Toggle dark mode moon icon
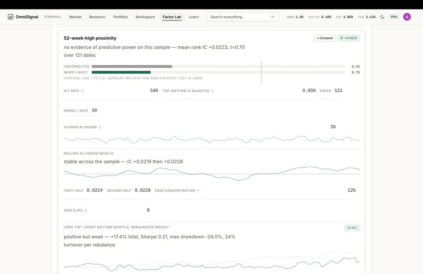This screenshot has width=423, height=274. coord(382,17)
